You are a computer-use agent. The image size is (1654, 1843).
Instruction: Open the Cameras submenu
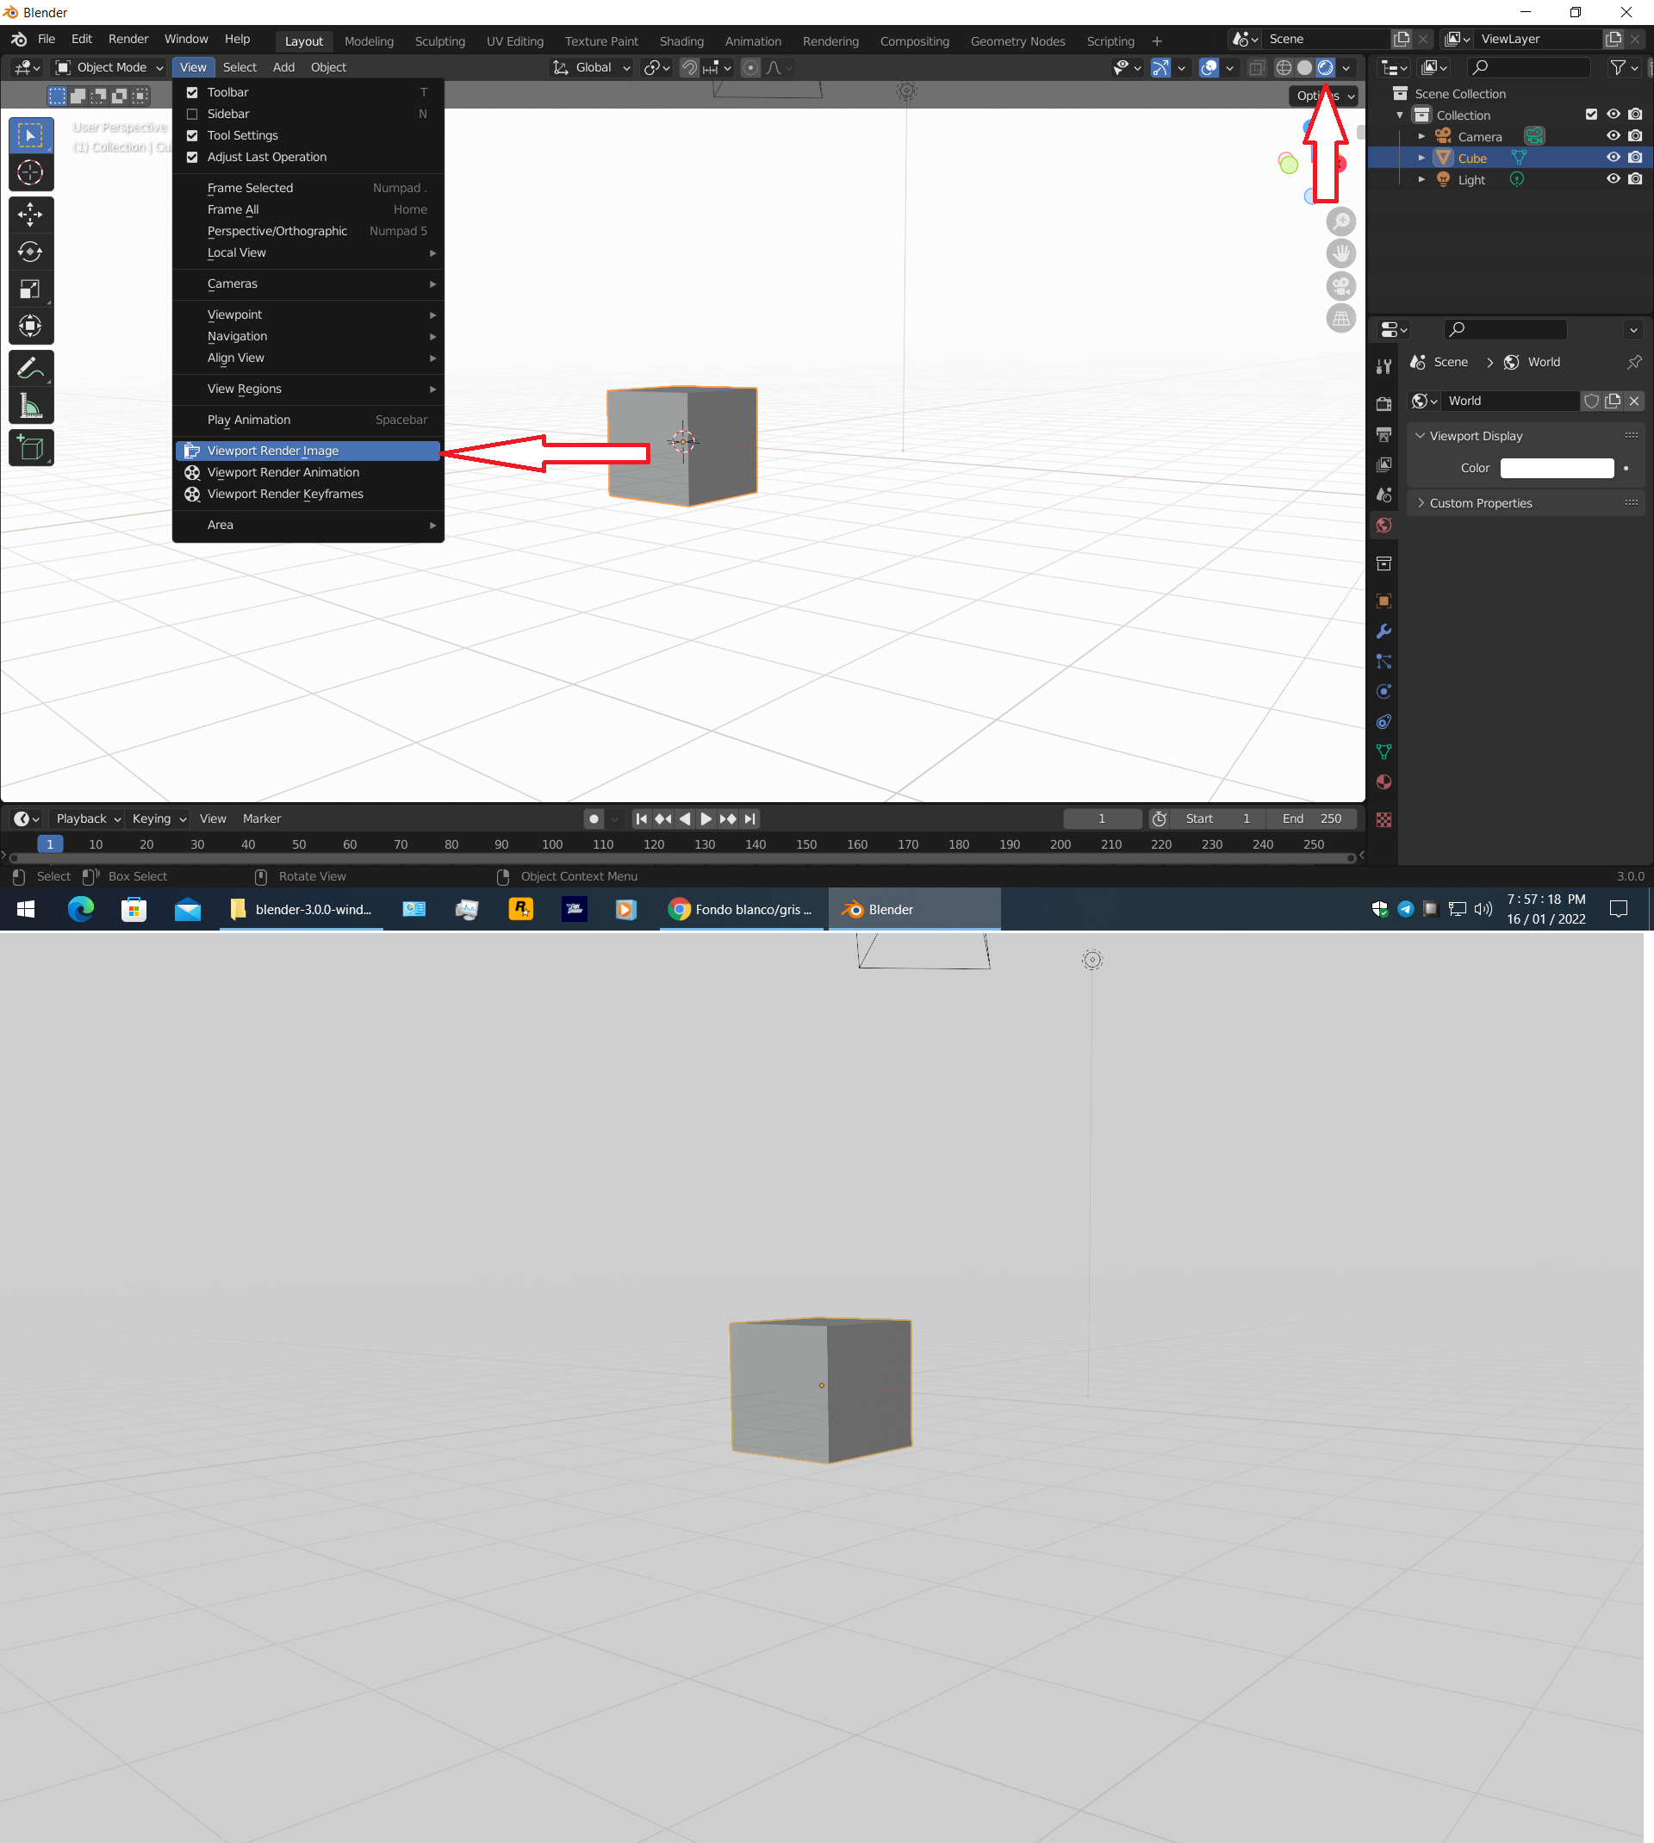[308, 283]
